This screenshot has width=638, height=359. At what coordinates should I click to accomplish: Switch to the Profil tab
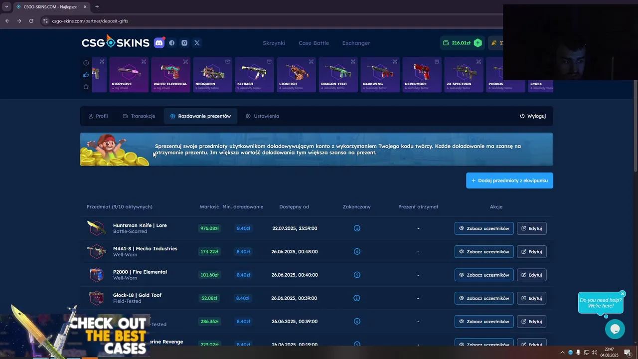(98, 116)
